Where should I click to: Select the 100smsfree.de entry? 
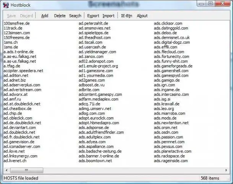(17, 23)
